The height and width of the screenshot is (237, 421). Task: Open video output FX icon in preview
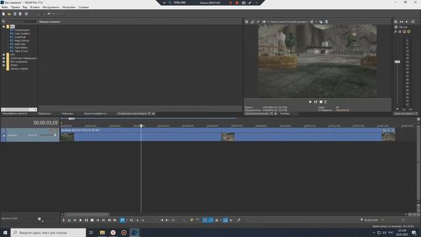(258, 22)
